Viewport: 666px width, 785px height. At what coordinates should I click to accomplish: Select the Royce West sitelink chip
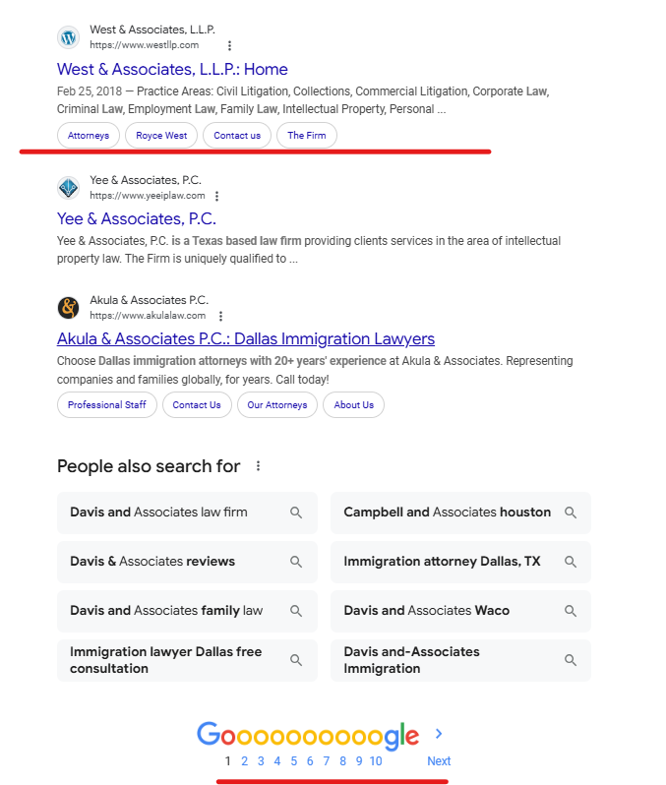click(161, 136)
